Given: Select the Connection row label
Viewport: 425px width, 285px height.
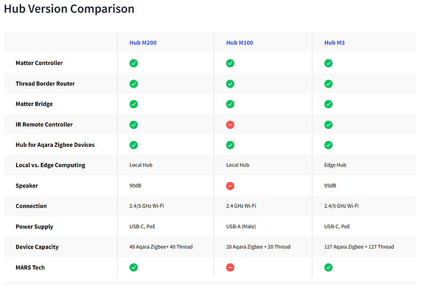Looking at the screenshot, I should point(31,206).
